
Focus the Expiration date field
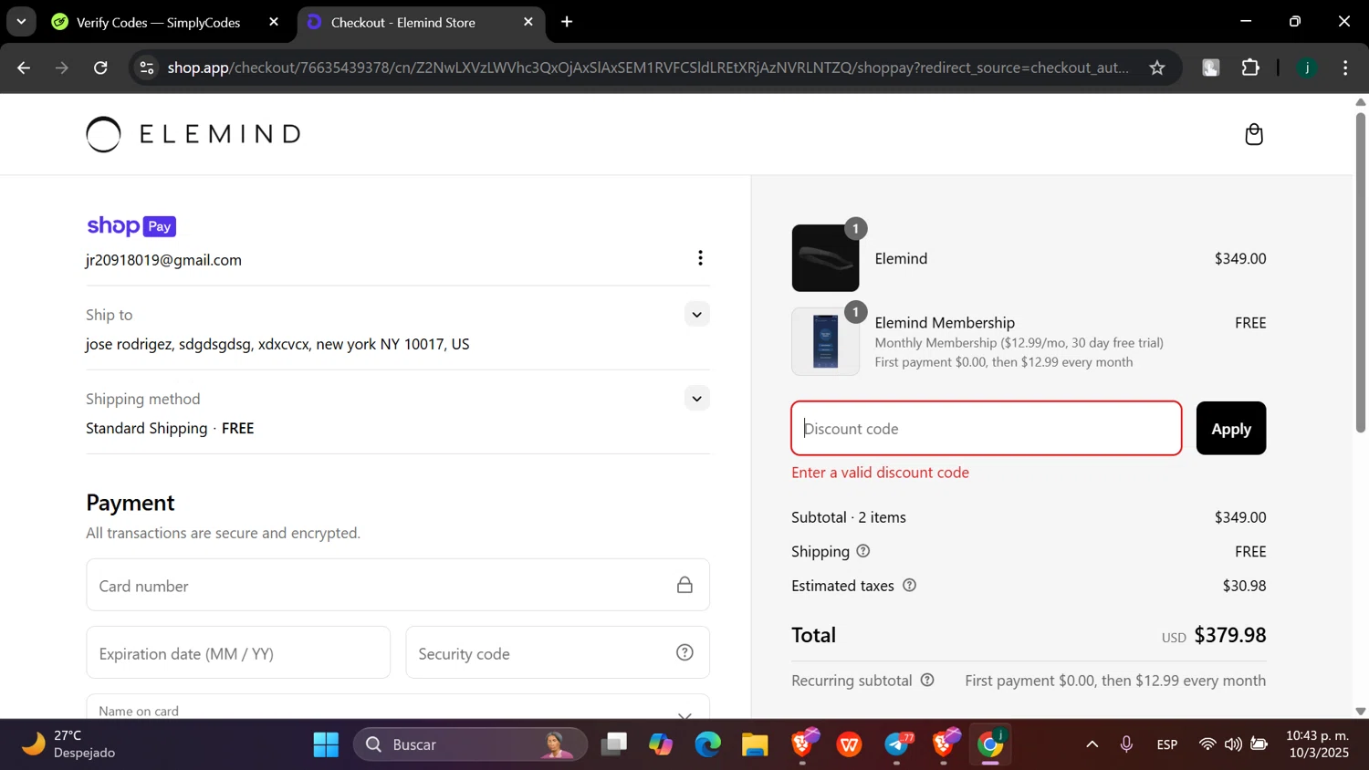(x=238, y=652)
